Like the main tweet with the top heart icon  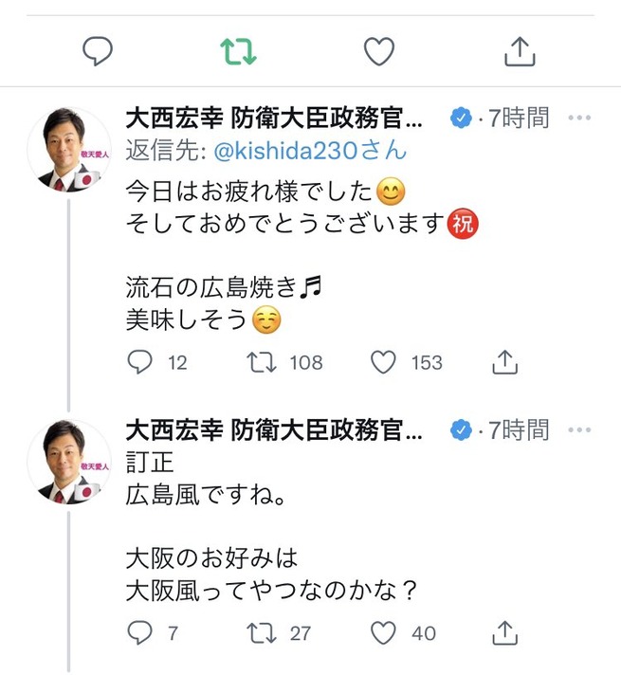pyautogui.click(x=379, y=52)
